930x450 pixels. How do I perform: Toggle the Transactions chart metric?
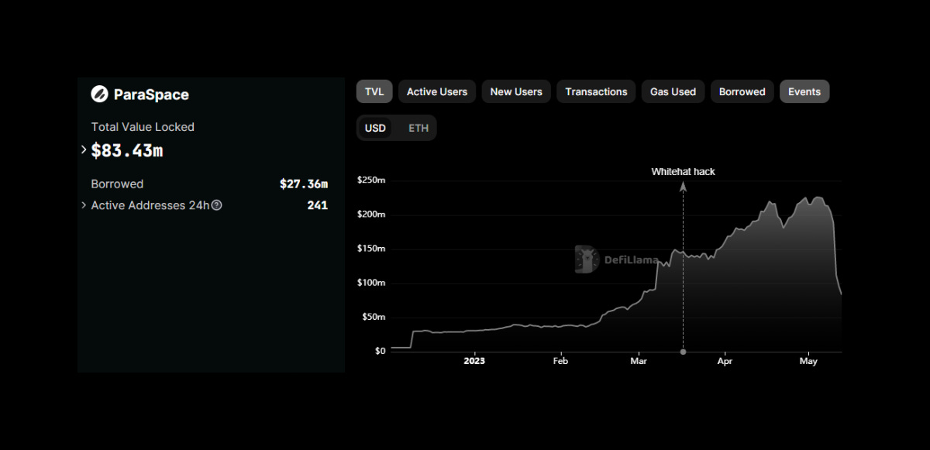[x=596, y=91]
